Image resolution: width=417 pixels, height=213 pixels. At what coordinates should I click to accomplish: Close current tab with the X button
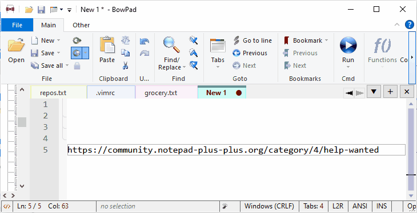[407, 92]
